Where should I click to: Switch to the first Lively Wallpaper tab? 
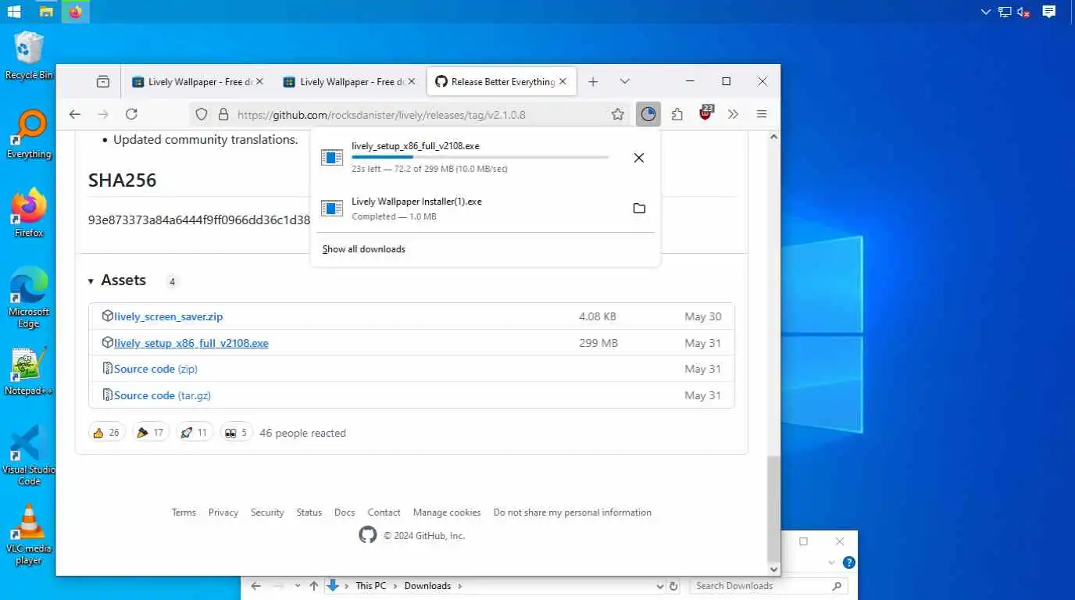198,81
